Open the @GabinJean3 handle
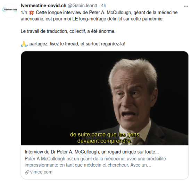 click(82, 6)
